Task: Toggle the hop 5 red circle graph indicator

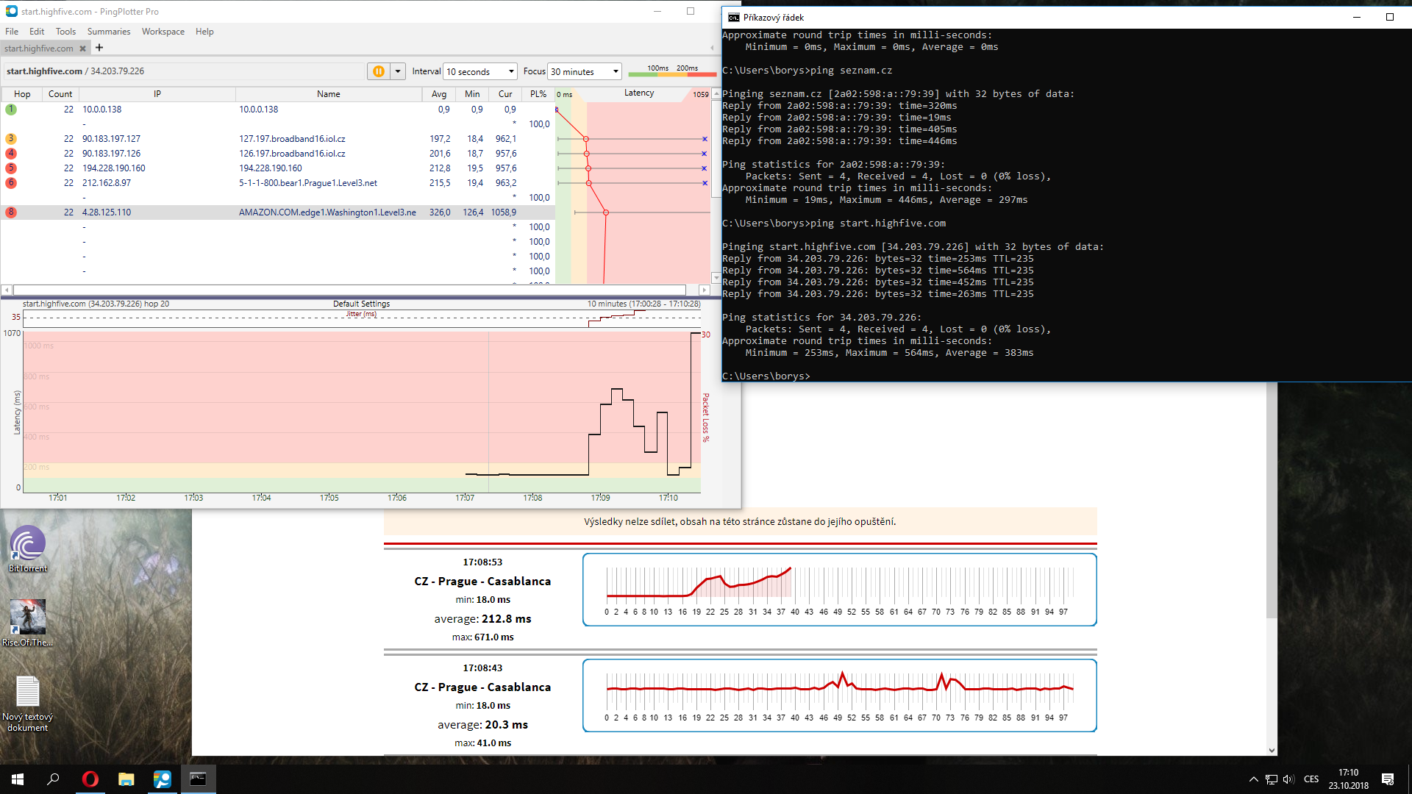Action: pyautogui.click(x=11, y=168)
